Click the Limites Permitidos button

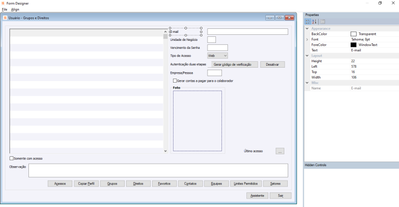[246, 184]
